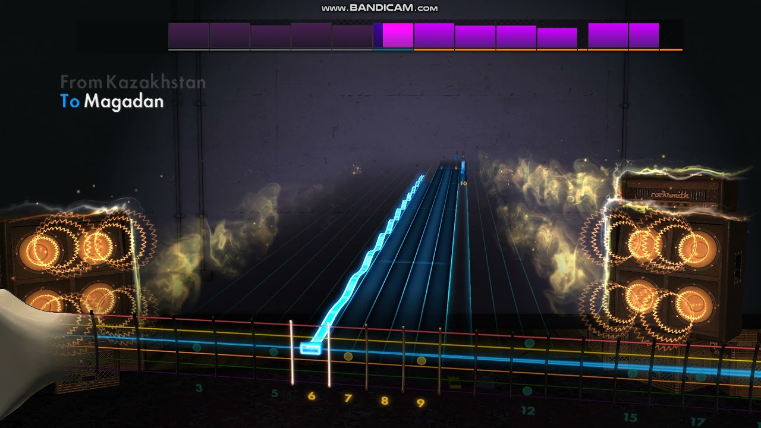The width and height of the screenshot is (761, 428).
Task: Click fret number 15 label
Action: pos(630,417)
